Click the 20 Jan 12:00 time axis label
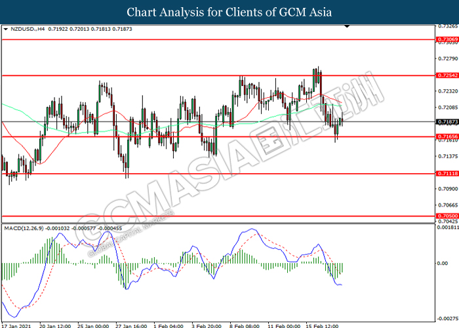Screen dimensions: 459x328 tap(55, 325)
